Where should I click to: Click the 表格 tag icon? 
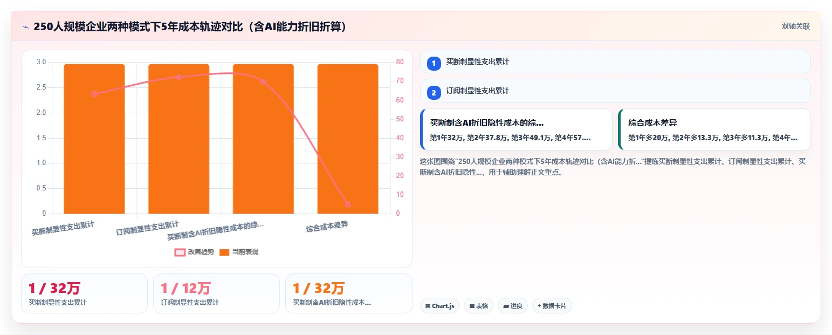(x=472, y=306)
